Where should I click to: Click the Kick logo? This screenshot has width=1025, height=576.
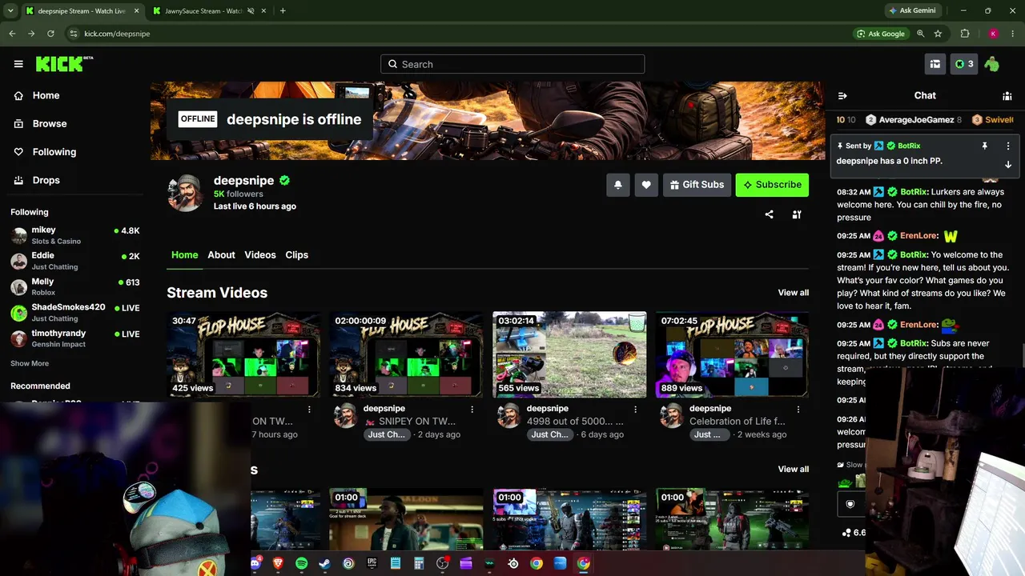(63, 64)
